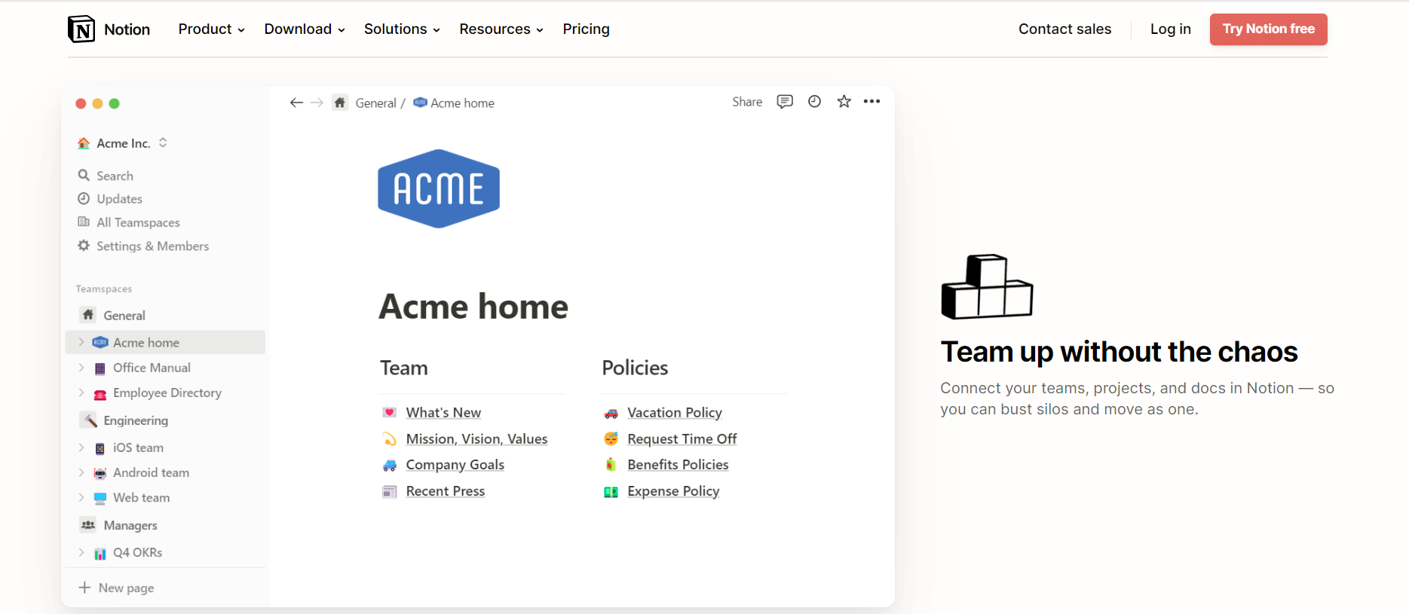Expand the iOS team chevron

81,448
